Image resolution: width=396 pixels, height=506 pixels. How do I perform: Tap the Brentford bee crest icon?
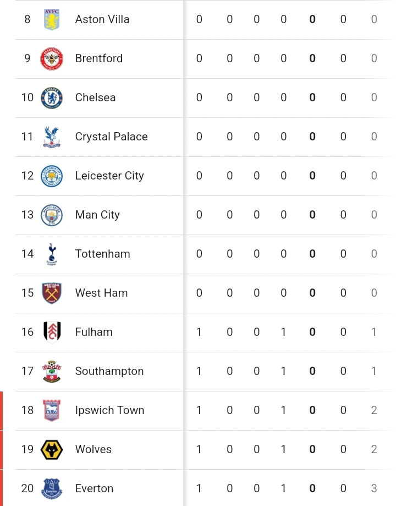(52, 59)
